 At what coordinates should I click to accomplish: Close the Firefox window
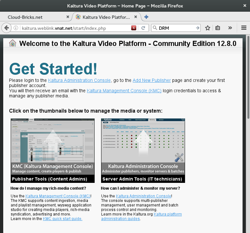coord(245,6)
